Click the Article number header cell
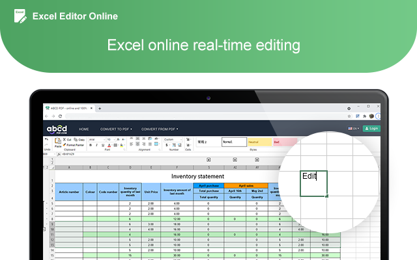The height and width of the screenshot is (260, 417). click(x=69, y=192)
